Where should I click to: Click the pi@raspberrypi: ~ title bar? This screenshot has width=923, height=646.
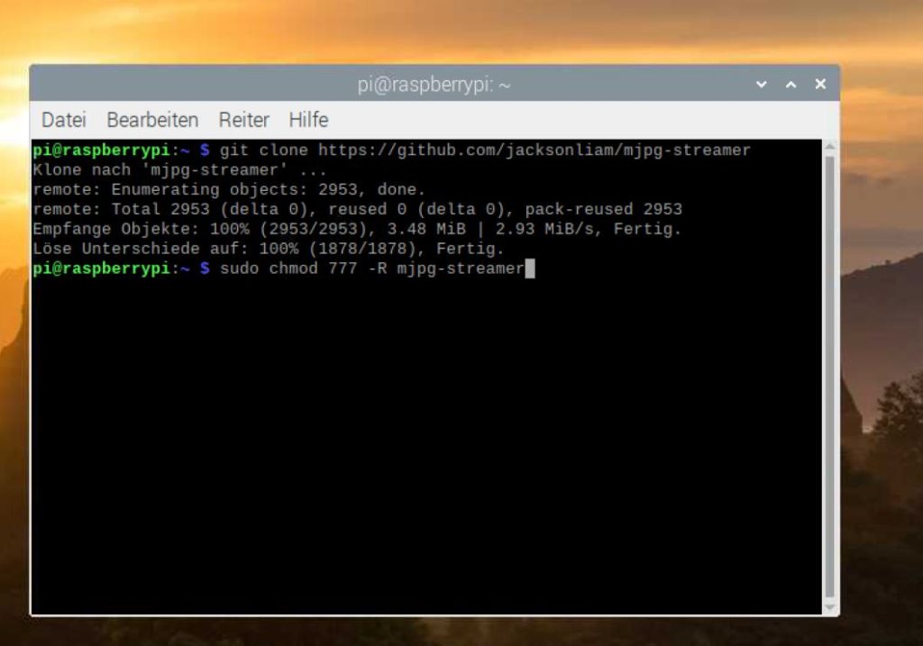tap(434, 85)
